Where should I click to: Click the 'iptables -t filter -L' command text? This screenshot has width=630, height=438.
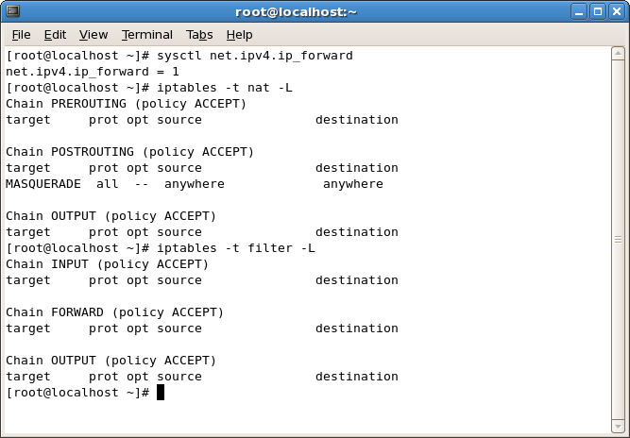236,248
